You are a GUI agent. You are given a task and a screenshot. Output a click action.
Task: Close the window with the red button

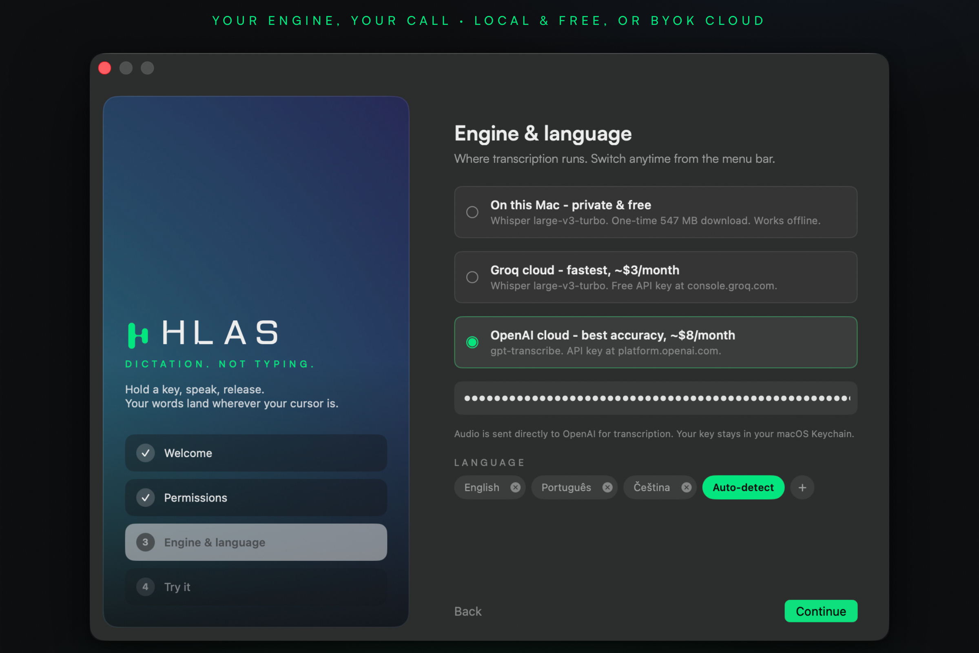pos(104,68)
